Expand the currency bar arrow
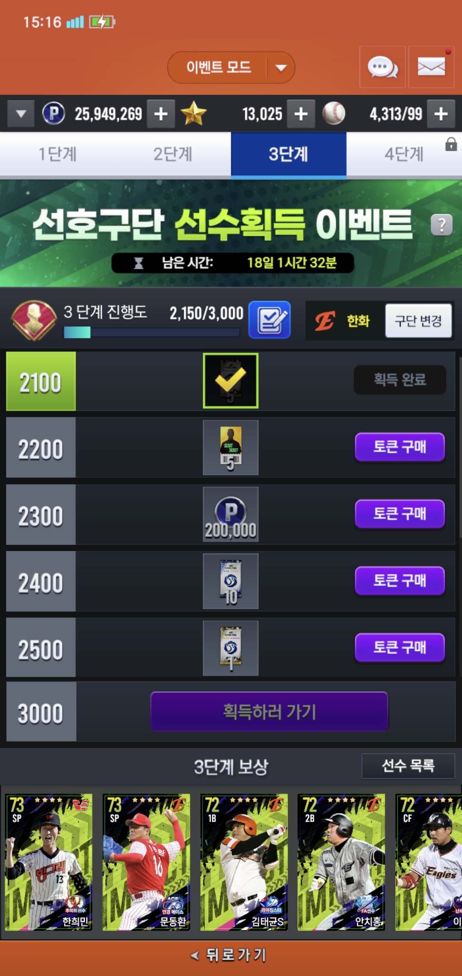The image size is (462, 976). point(21,114)
